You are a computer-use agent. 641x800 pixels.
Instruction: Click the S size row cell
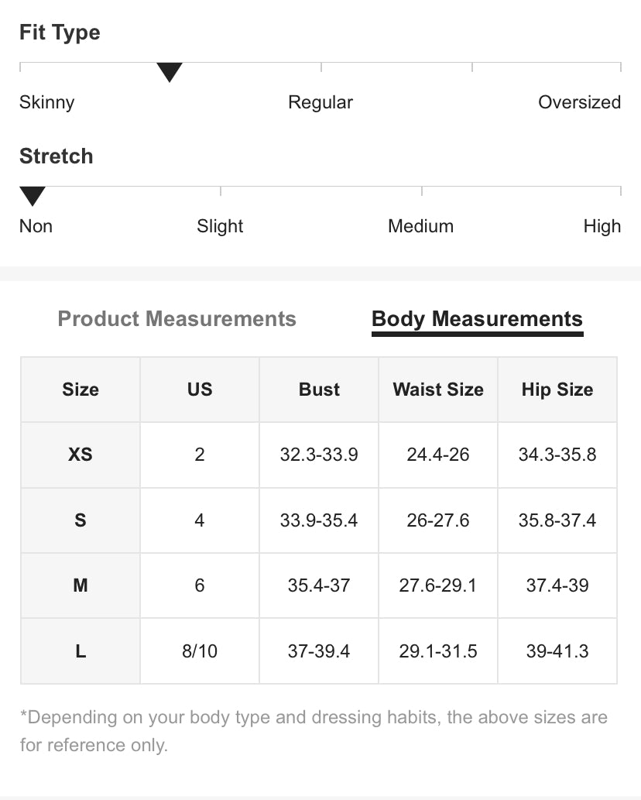click(81, 520)
